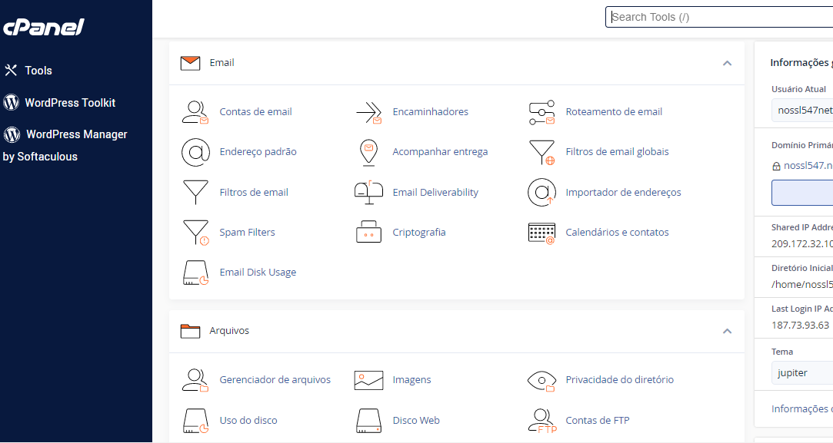Collapse the Arquivos section chevron
Image resolution: width=833 pixels, height=443 pixels.
(x=727, y=331)
